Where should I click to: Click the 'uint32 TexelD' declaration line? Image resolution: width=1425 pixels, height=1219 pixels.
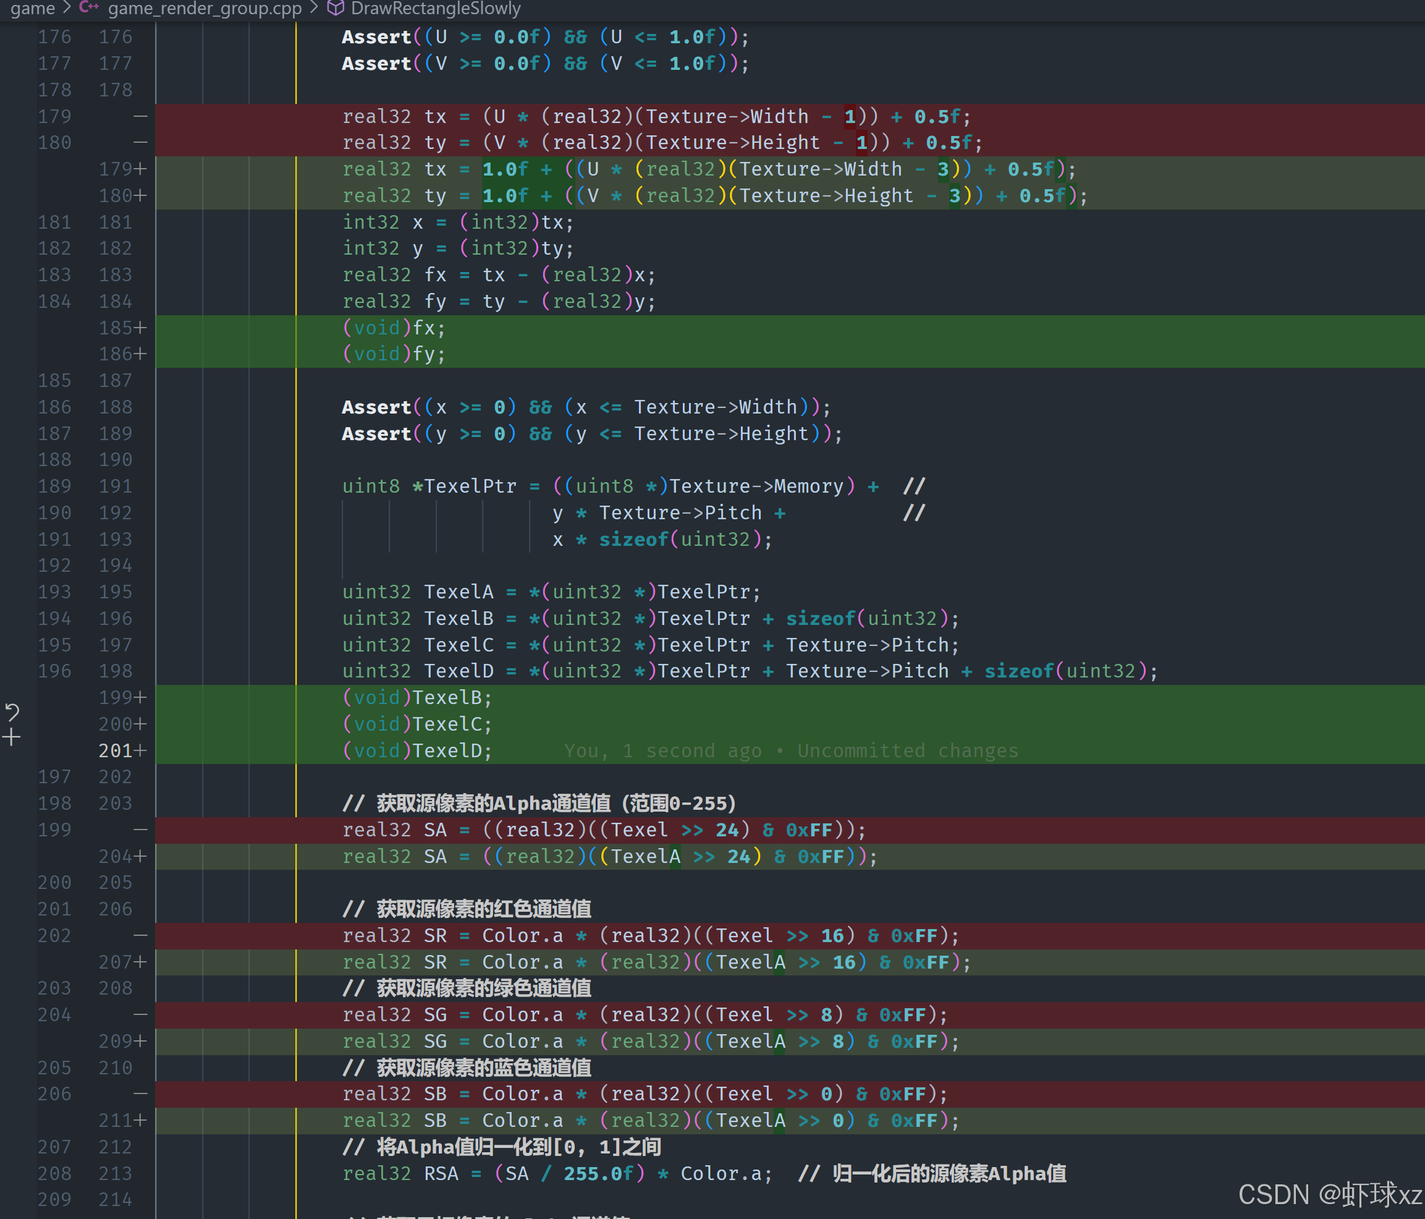click(750, 671)
